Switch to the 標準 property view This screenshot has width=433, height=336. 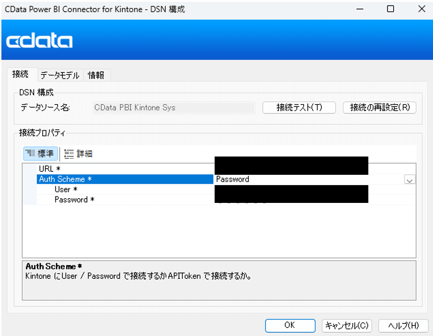point(41,154)
